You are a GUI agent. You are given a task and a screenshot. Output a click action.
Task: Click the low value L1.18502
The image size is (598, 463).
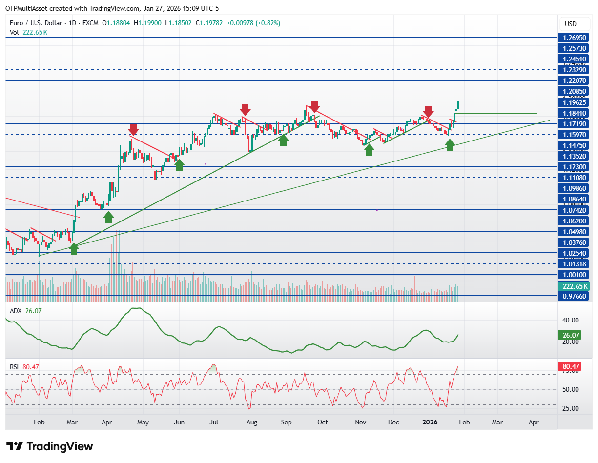click(x=179, y=23)
